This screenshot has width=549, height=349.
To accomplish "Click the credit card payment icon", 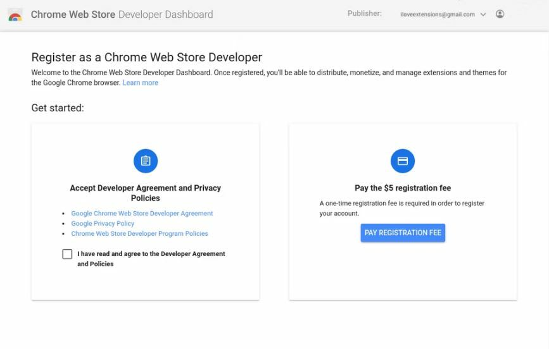I will (403, 161).
